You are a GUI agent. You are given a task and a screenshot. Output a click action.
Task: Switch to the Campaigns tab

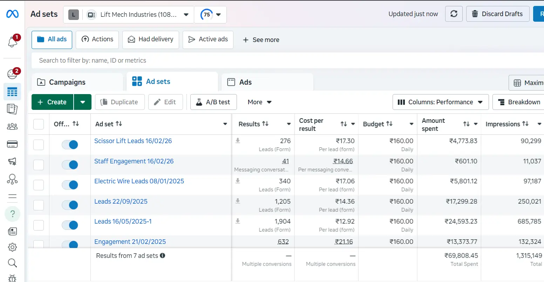point(67,82)
